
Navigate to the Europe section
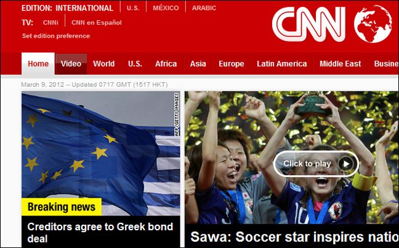[232, 64]
